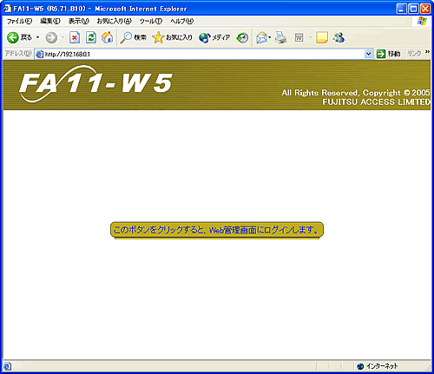Click the address field with http://192.168.0.1
Image resolution: width=434 pixels, height=374 pixels.
204,54
